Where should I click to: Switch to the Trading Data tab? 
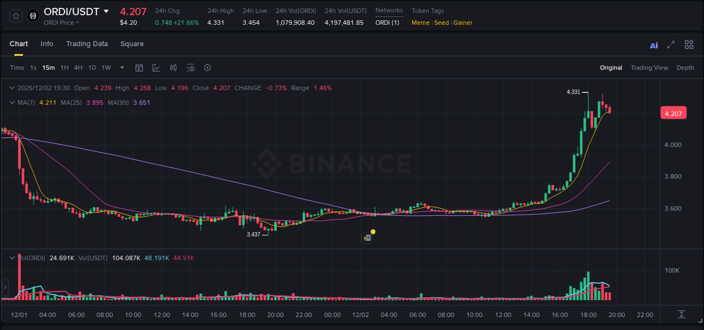(87, 44)
